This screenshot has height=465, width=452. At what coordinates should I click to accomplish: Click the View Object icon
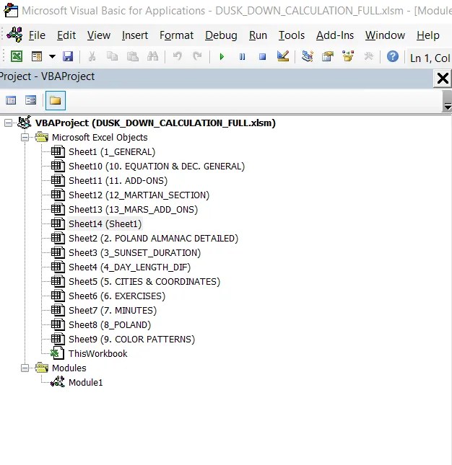click(30, 100)
